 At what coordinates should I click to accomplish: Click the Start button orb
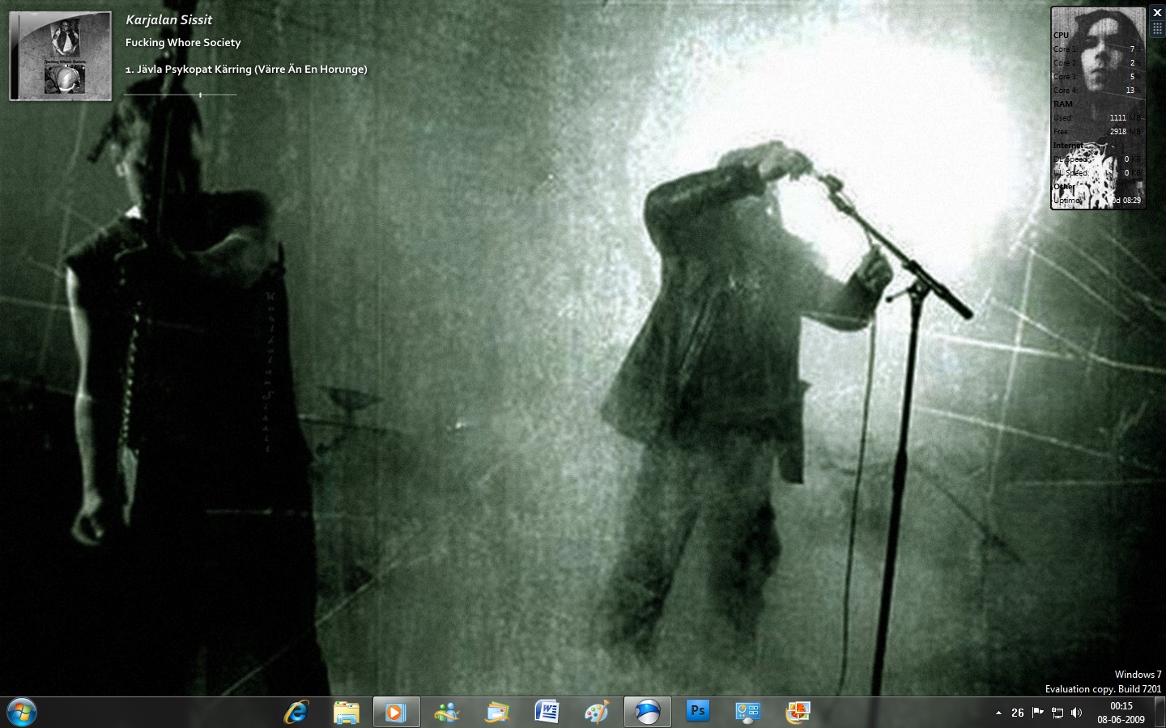(22, 712)
